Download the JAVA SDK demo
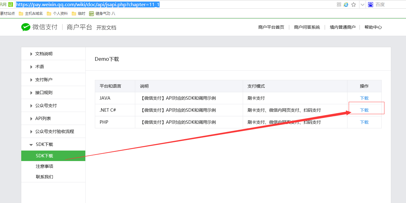Screen dimensions: 406x203 click(x=364, y=98)
